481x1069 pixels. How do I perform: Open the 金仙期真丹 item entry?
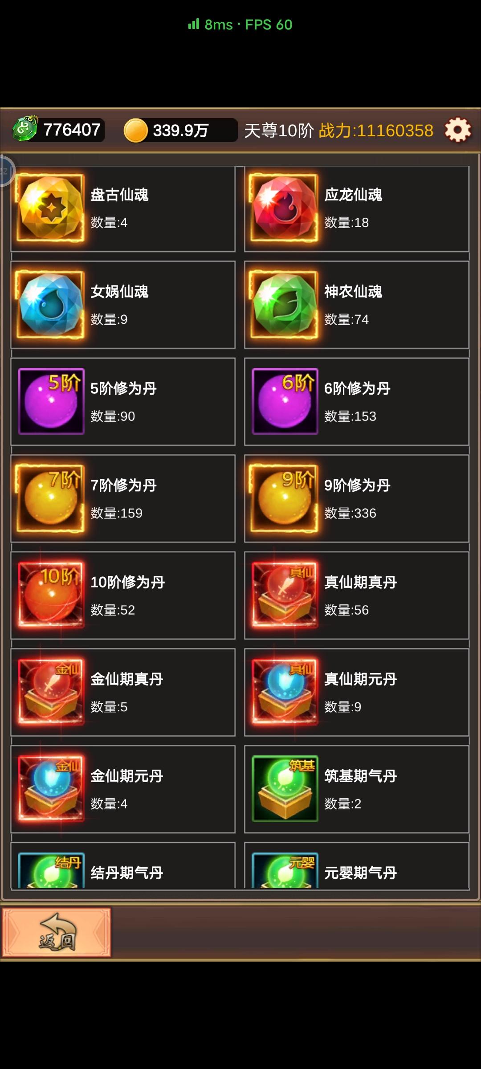123,692
